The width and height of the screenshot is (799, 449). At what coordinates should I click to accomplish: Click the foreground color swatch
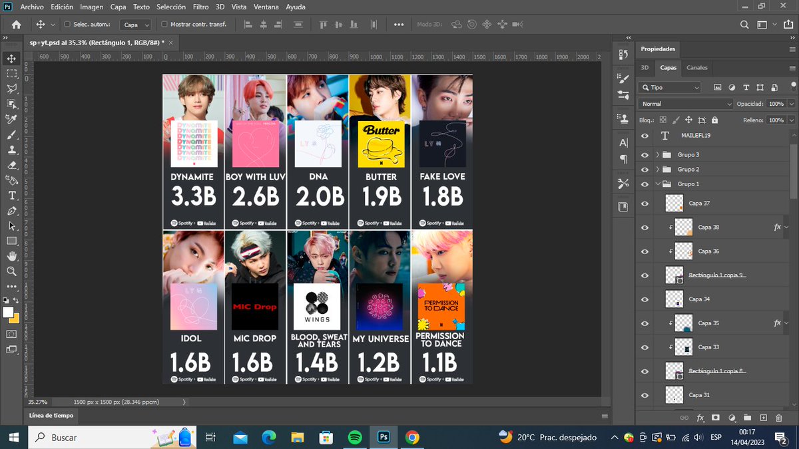coord(8,312)
